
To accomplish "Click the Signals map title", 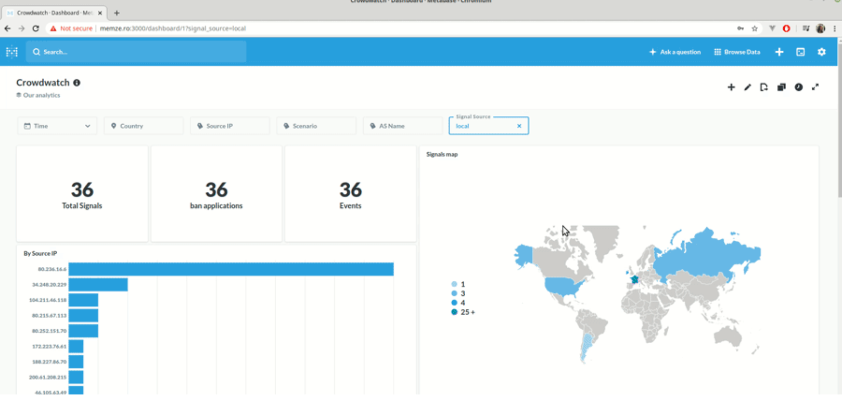I will coord(442,155).
